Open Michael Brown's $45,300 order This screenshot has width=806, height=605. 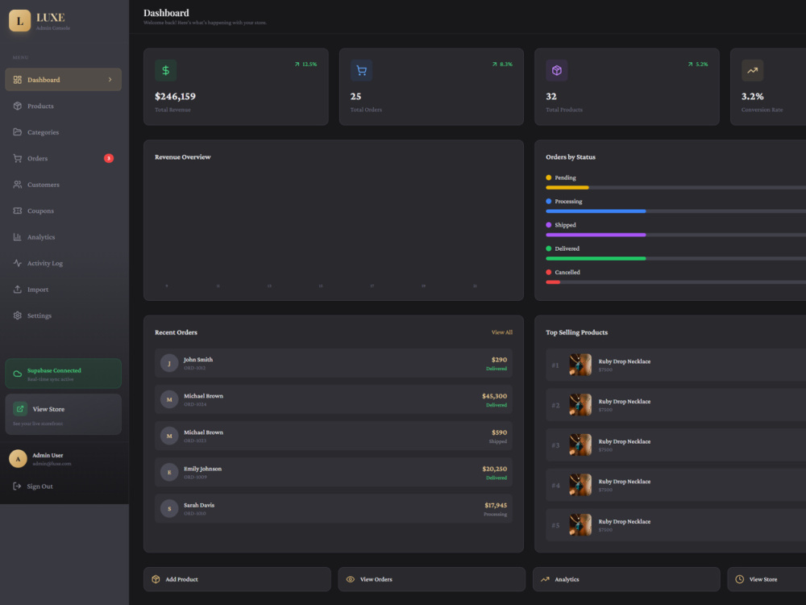pyautogui.click(x=334, y=400)
